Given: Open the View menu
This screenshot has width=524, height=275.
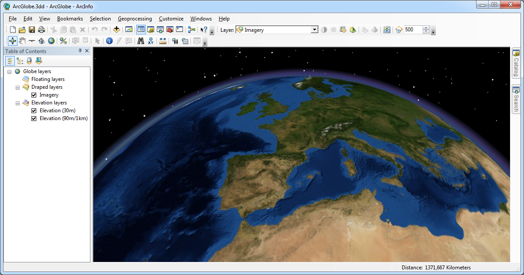Looking at the screenshot, I should [45, 19].
